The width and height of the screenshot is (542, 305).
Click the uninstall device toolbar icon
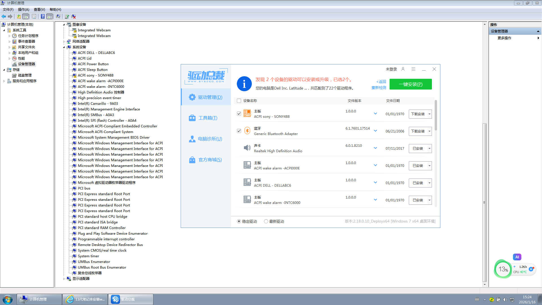tap(74, 16)
